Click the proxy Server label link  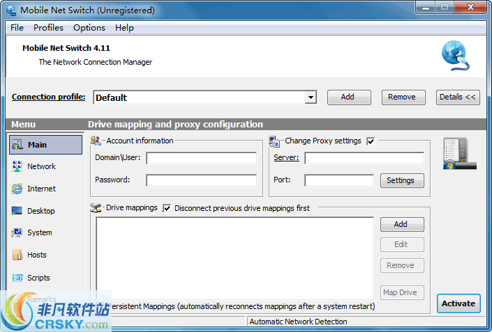[286, 157]
